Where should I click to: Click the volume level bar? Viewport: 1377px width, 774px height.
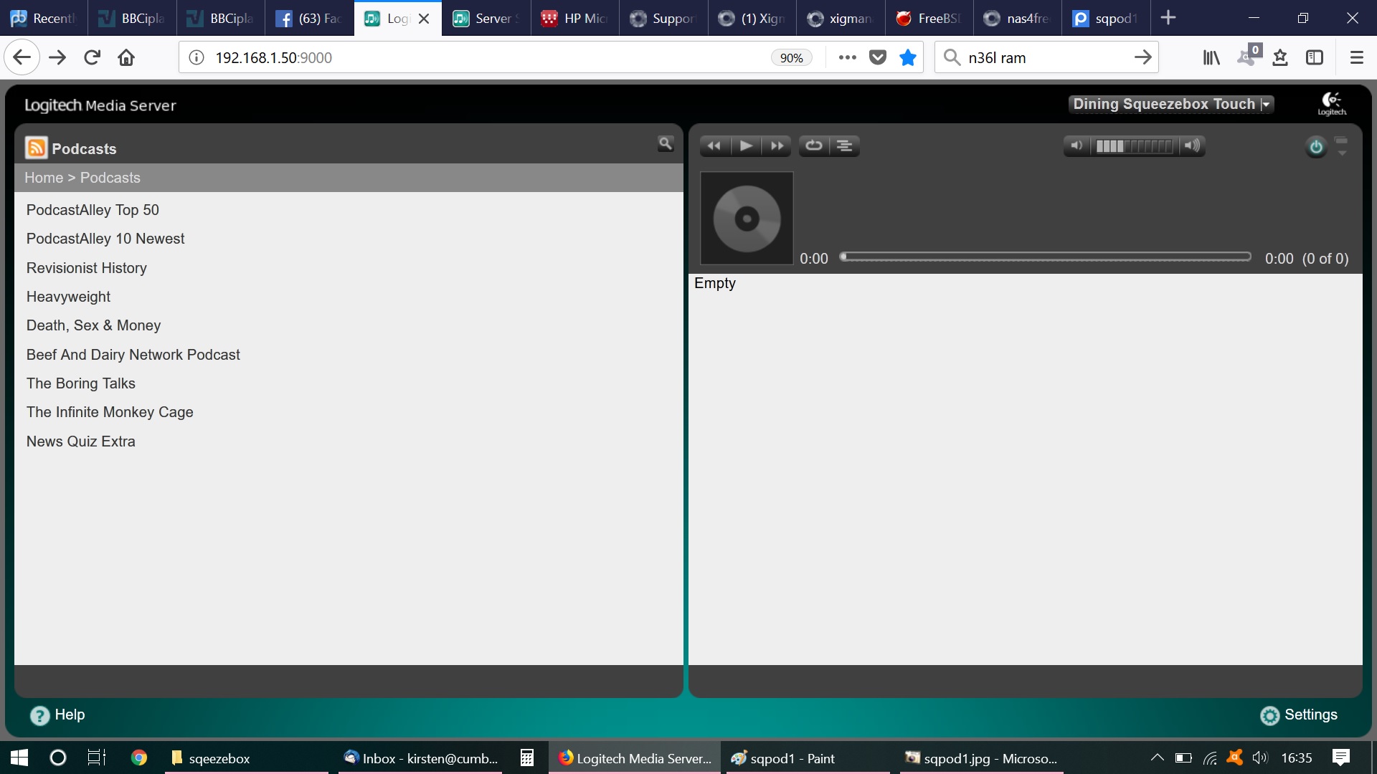point(1134,146)
